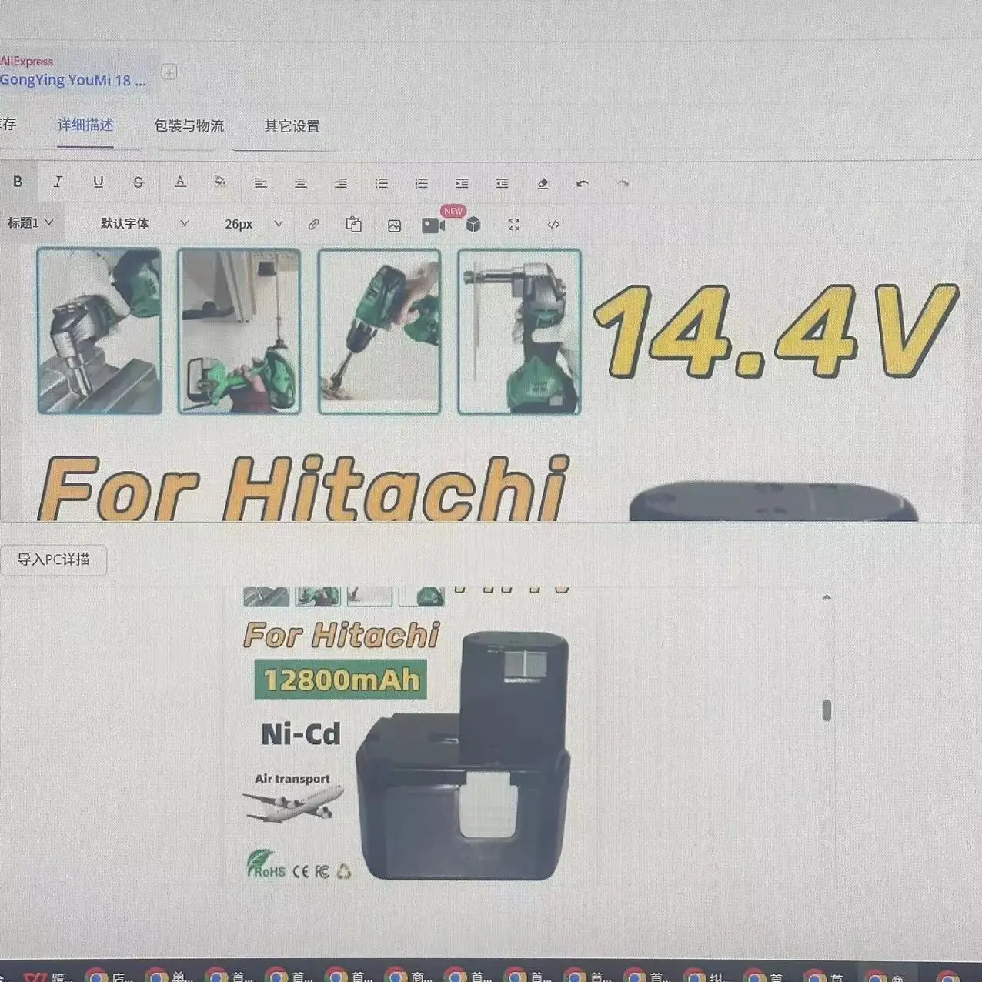Image resolution: width=982 pixels, height=982 pixels.
Task: Open the font color picker
Action: click(x=179, y=182)
